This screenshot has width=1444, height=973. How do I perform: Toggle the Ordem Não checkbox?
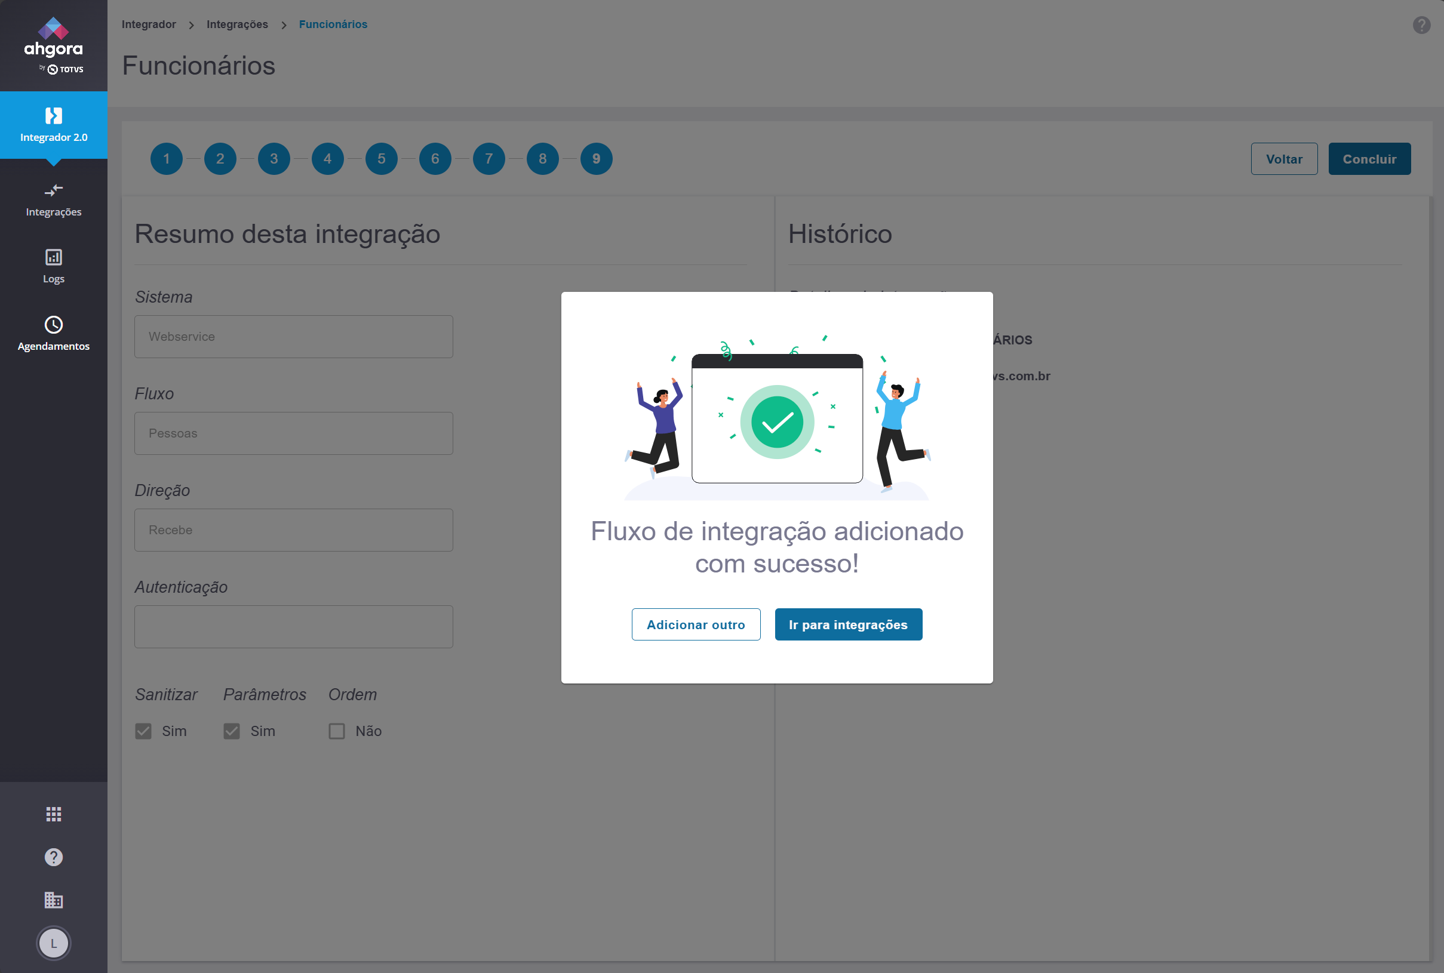(336, 731)
